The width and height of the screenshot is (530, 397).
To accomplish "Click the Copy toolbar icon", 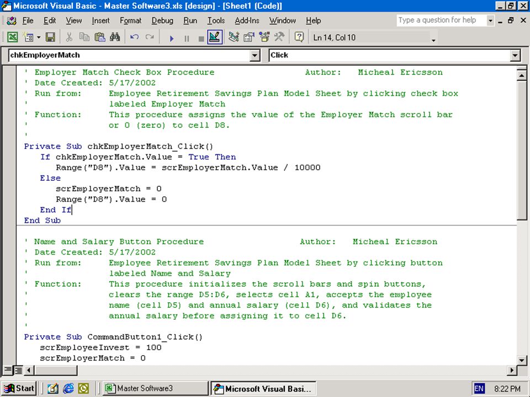I will [x=84, y=37].
